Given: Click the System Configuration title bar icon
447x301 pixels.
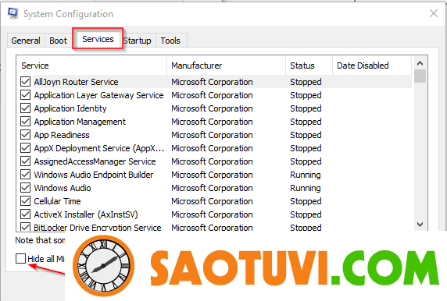Looking at the screenshot, I should 13,13.
